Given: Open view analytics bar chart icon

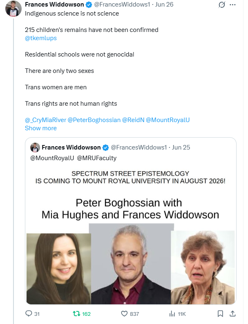Looking at the screenshot, I should 172,314.
